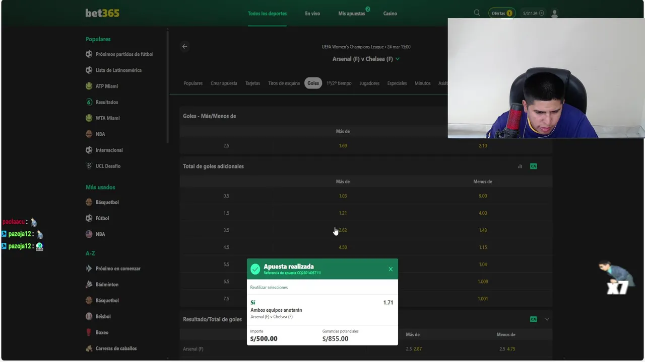
Task: Open the Casino tab
Action: (x=390, y=14)
